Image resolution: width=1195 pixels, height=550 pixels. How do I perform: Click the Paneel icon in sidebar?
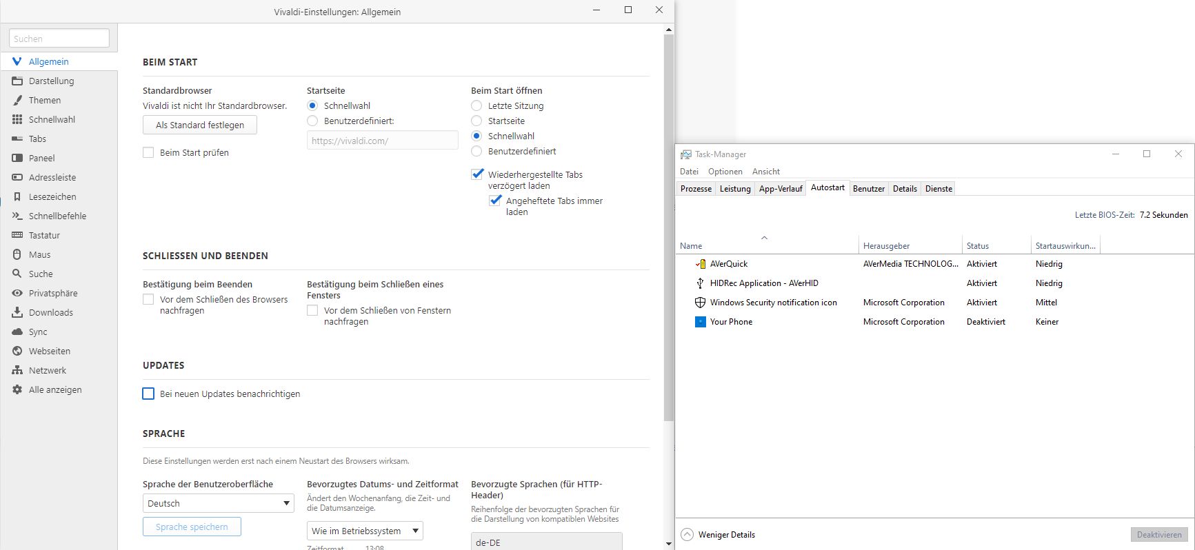17,158
